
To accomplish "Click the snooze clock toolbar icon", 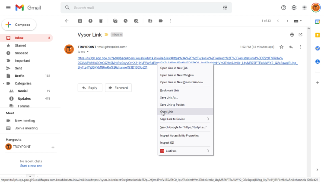I will pos(125,21).
